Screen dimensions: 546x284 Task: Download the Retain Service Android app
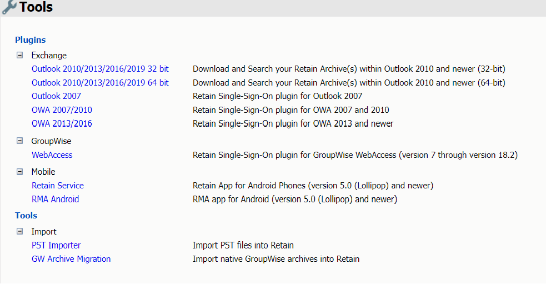(x=58, y=186)
